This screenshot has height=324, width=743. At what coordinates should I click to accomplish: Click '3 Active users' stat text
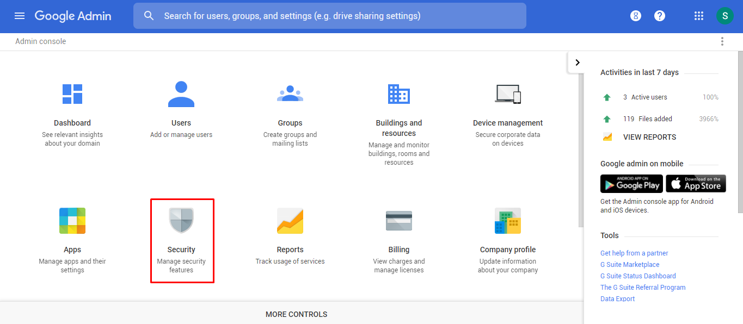[x=645, y=97]
